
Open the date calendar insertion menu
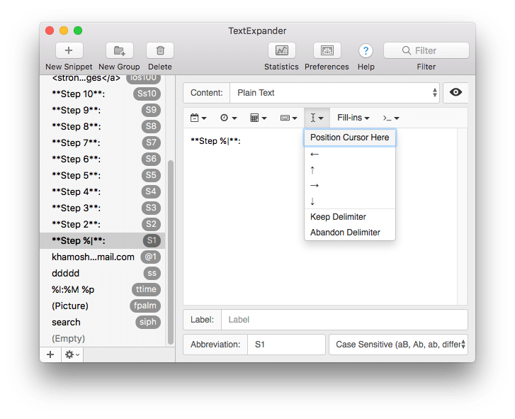(198, 118)
